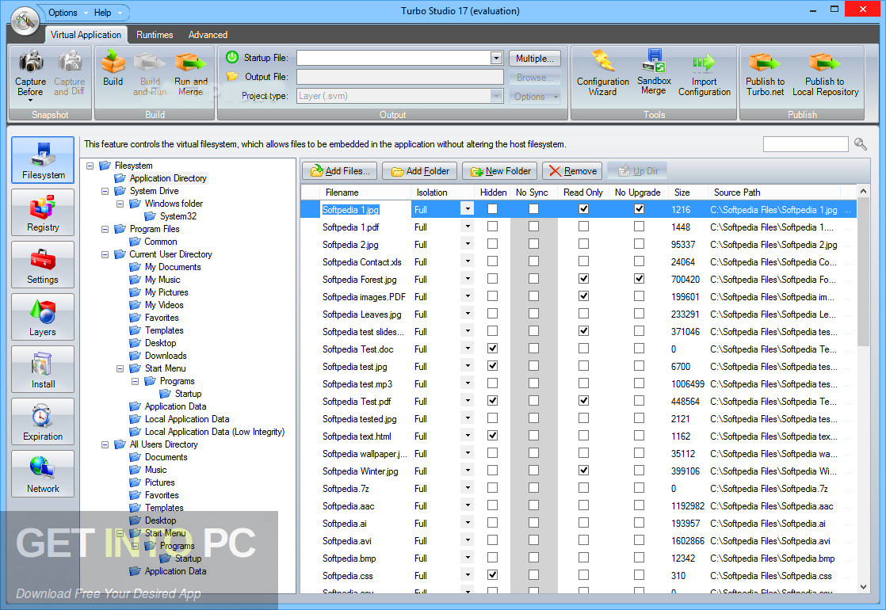Viewport: 886px width, 610px height.
Task: Toggle Read Only for Softpedia 1.jpg
Action: [584, 209]
